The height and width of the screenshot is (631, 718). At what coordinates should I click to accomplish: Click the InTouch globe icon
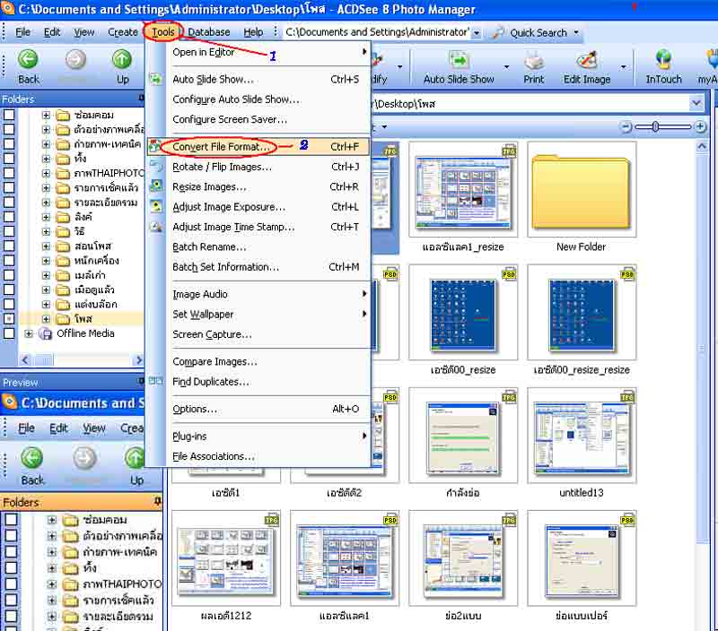click(x=663, y=59)
